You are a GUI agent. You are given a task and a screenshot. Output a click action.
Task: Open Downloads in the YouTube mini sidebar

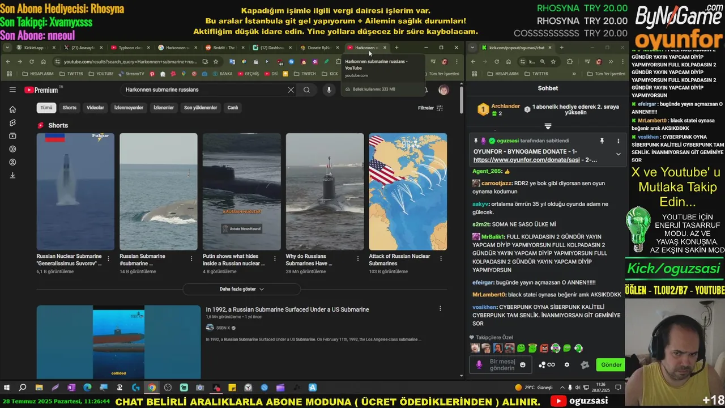point(12,175)
